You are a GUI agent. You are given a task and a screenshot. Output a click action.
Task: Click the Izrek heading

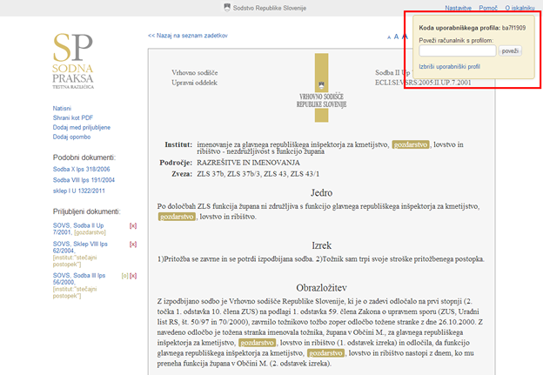[321, 245]
